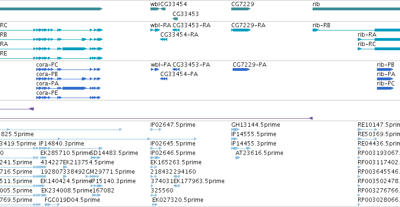The image size is (400, 207).
Task: Click the wbl gene label in top track
Action: click(155, 4)
